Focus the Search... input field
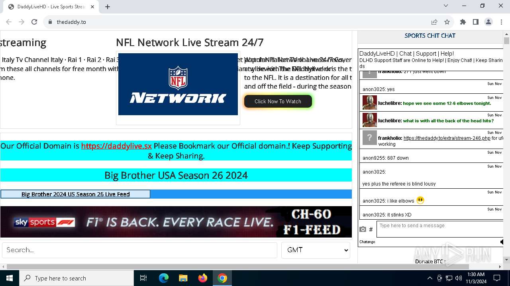Viewport: 510px width, 286px height. (139, 250)
